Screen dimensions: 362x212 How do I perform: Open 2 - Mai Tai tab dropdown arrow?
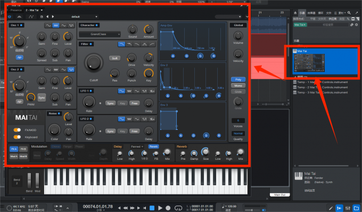click(x=42, y=10)
